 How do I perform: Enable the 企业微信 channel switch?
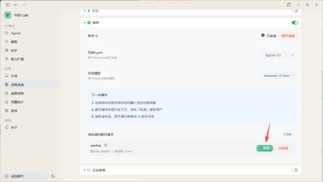tap(295, 170)
